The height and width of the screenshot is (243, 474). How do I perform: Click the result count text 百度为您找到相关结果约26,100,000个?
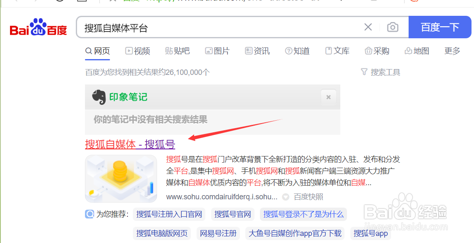click(147, 72)
